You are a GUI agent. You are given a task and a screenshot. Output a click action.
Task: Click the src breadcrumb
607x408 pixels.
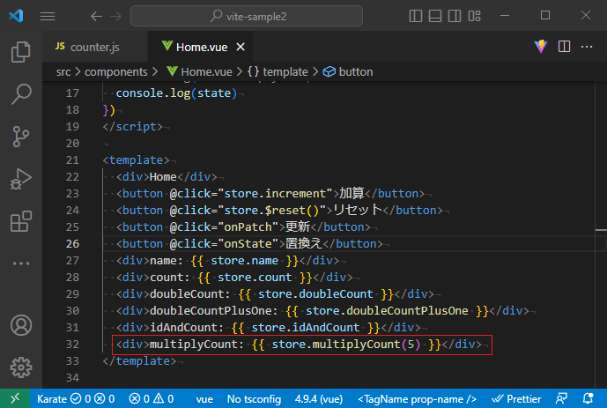pos(63,72)
